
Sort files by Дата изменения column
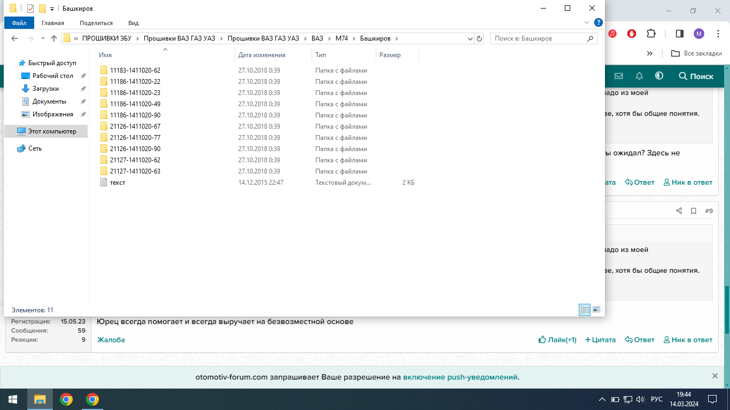pos(262,55)
